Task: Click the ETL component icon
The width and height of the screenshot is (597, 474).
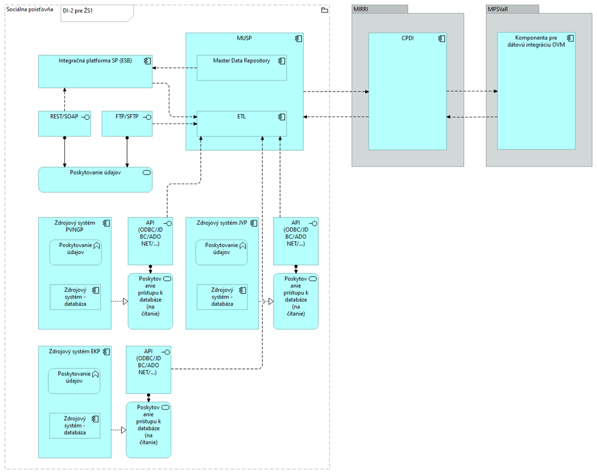Action: (x=282, y=117)
